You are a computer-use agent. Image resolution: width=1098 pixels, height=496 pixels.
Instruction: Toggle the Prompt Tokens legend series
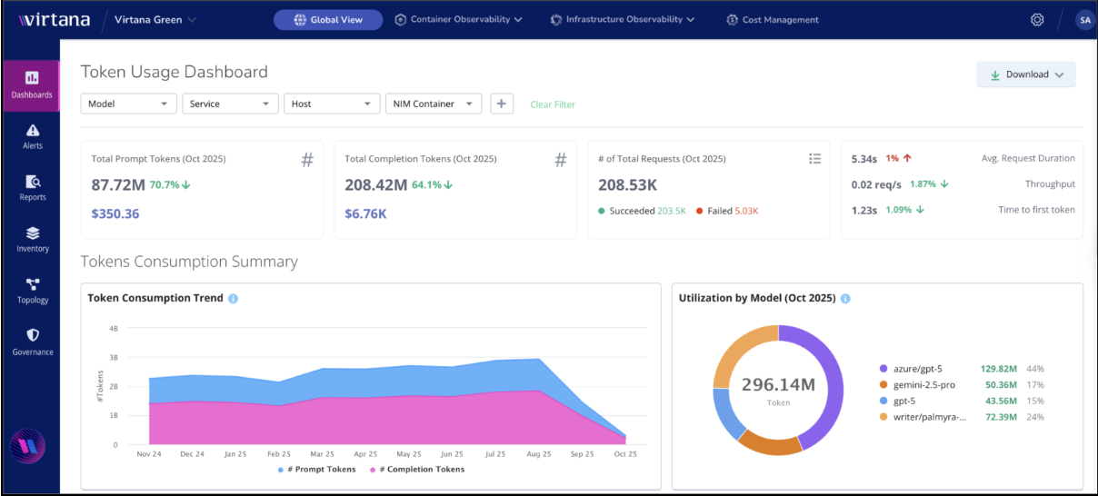pyautogui.click(x=318, y=470)
